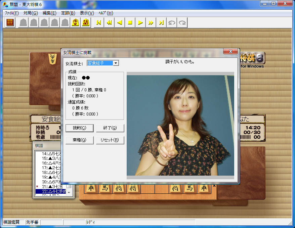
Task: Click the tsume (詰) shogi piece icon
Action: pyautogui.click(x=86, y=22)
